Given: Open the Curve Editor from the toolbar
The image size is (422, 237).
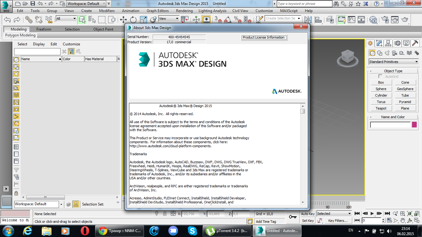Looking at the screenshot, I should (352, 19).
